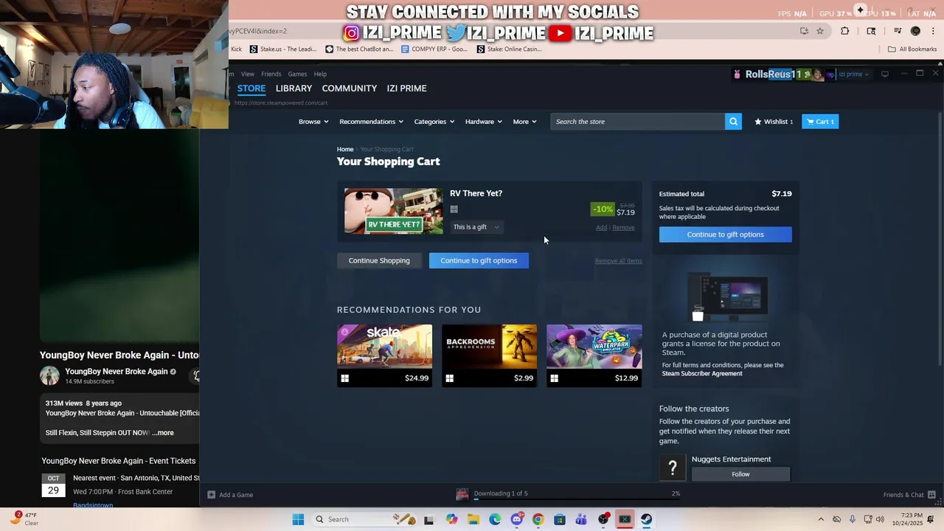The width and height of the screenshot is (944, 531).
Task: Click the store search magnifier button
Action: pyautogui.click(x=733, y=122)
